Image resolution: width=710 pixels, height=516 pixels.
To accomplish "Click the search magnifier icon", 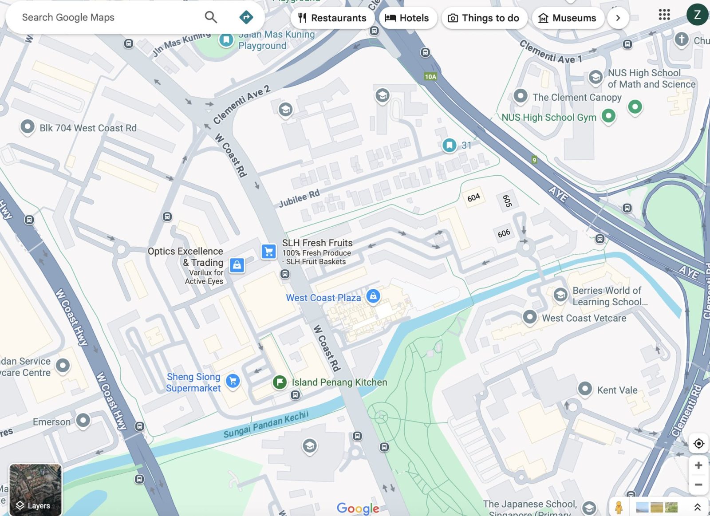I will click(211, 17).
